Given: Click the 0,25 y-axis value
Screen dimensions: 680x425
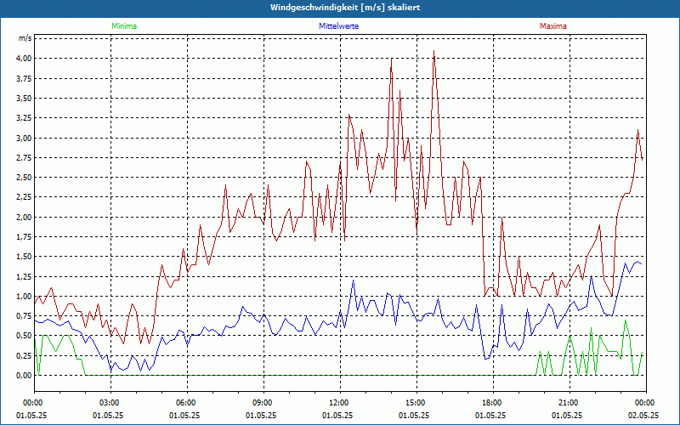Looking at the screenshot, I should 24,355.
